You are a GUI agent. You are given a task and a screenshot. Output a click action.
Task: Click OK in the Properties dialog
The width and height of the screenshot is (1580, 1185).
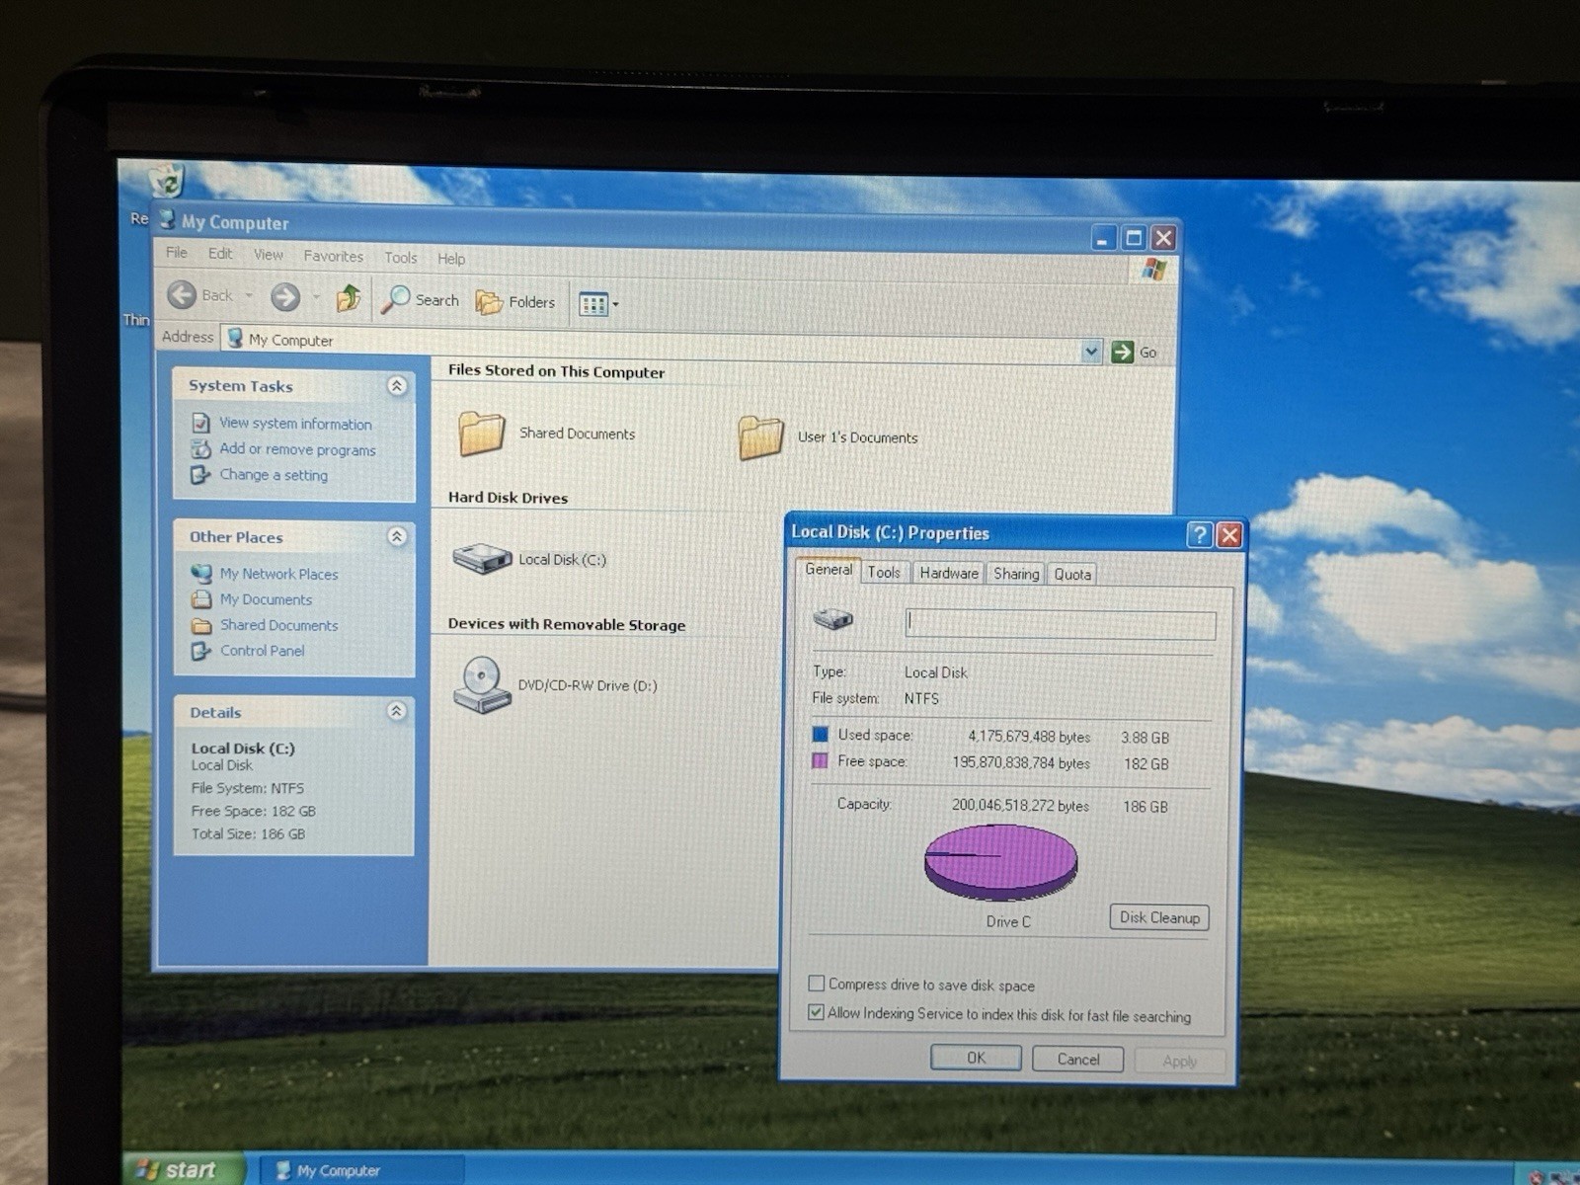(976, 1058)
